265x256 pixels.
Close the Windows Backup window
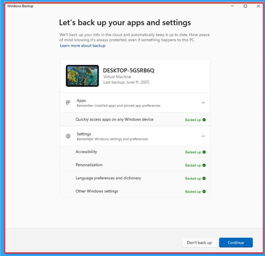coord(258,6)
